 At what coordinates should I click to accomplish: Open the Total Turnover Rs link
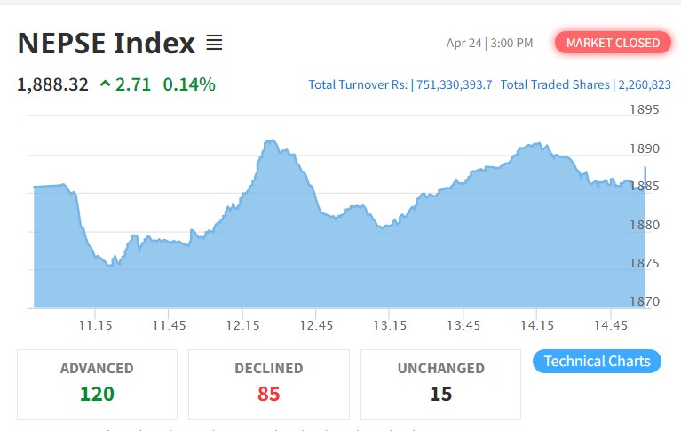coord(400,84)
